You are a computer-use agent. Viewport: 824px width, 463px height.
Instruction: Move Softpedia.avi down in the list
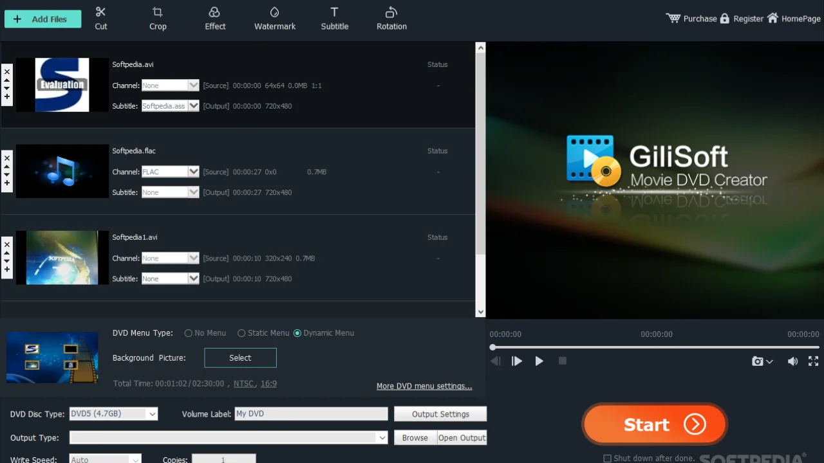tap(6, 88)
